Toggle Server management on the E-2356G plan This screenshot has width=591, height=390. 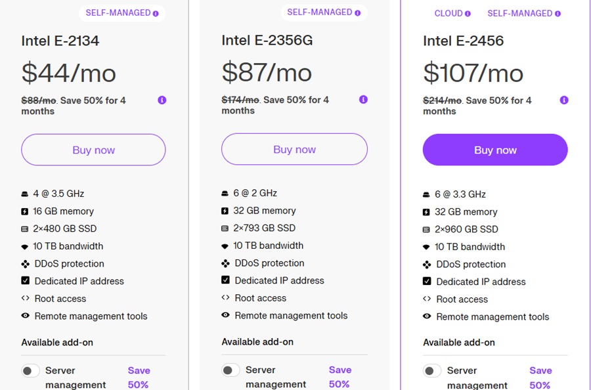(230, 370)
